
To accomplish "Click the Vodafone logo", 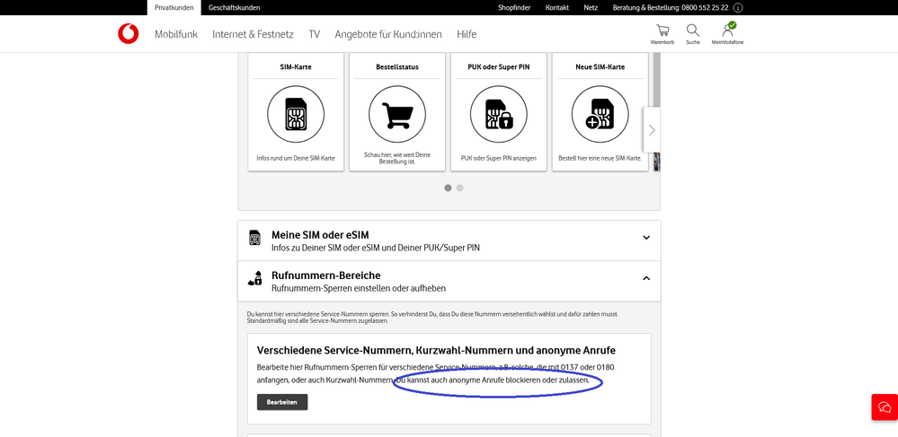I will pos(129,34).
